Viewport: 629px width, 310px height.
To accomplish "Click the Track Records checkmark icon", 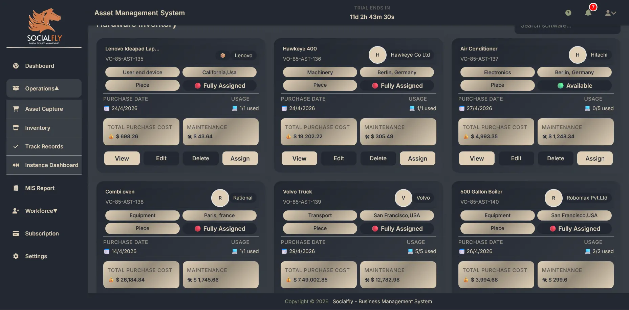I will (16, 146).
